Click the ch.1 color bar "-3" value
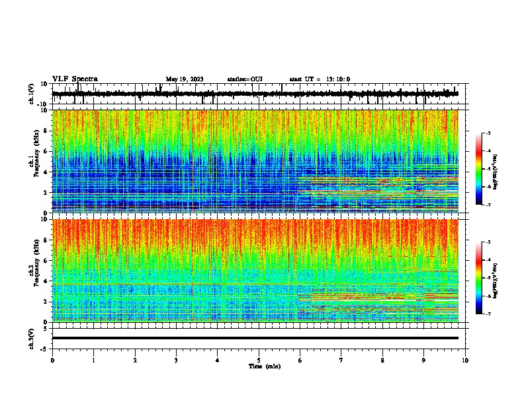 pyautogui.click(x=488, y=133)
